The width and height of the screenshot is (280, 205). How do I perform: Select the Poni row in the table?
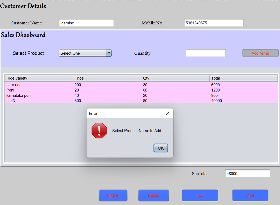pos(40,90)
